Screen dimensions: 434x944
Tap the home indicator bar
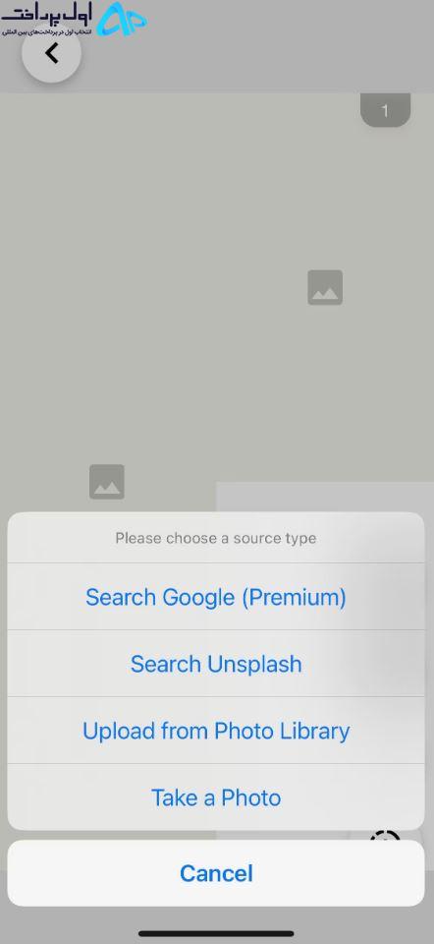[x=216, y=934]
